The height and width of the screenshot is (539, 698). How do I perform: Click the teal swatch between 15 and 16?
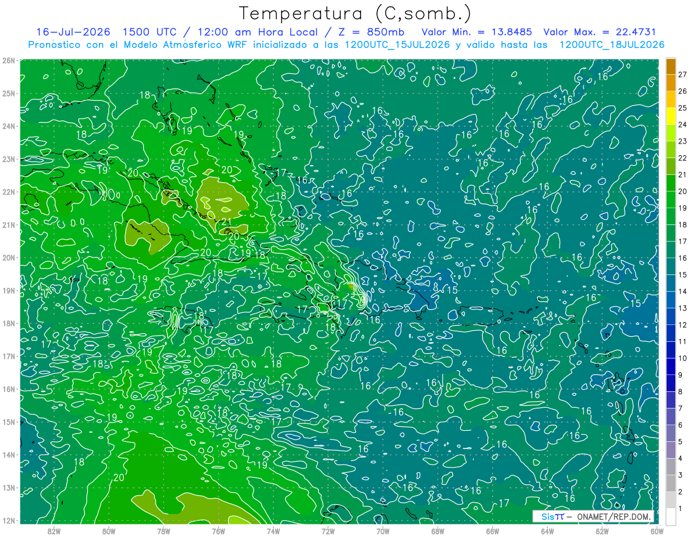point(671,266)
